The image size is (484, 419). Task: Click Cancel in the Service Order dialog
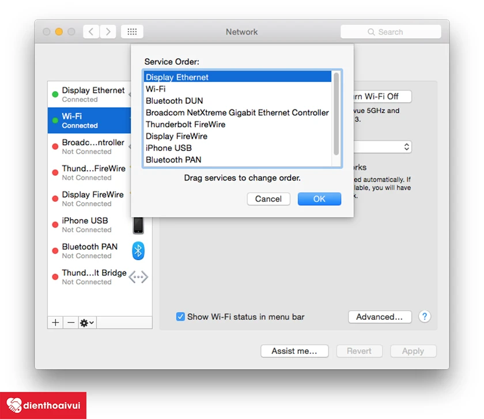tap(269, 199)
